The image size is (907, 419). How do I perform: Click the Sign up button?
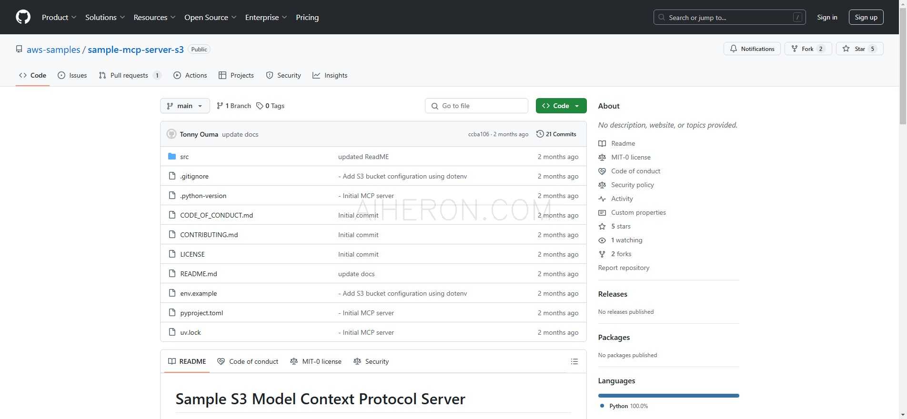[x=866, y=17]
